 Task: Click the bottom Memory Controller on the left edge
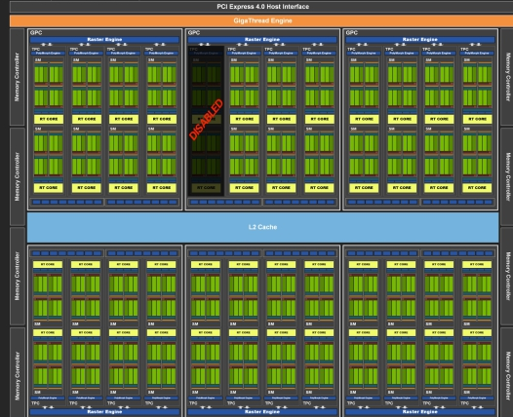pyautogui.click(x=18, y=372)
